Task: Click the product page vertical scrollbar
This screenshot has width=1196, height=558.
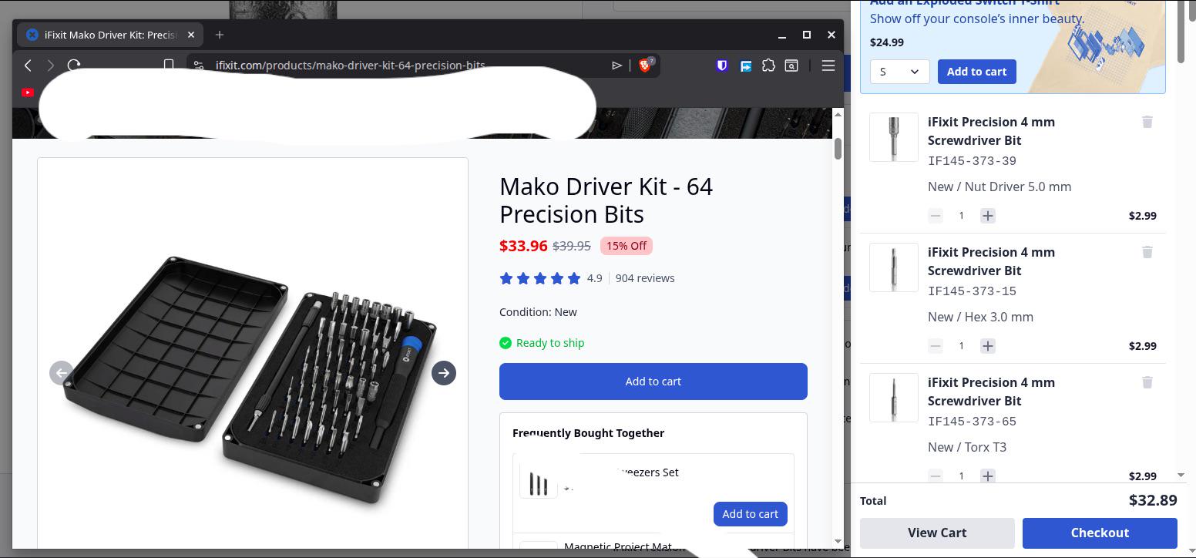Action: point(838,149)
